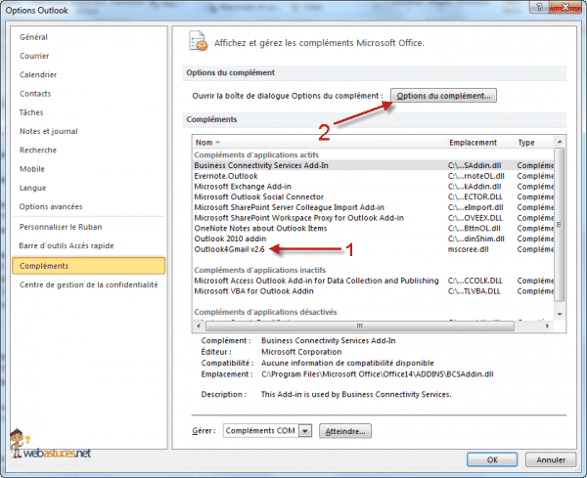Open Centre de gestion de la confidentialité
This screenshot has width=587, height=478.
89,284
